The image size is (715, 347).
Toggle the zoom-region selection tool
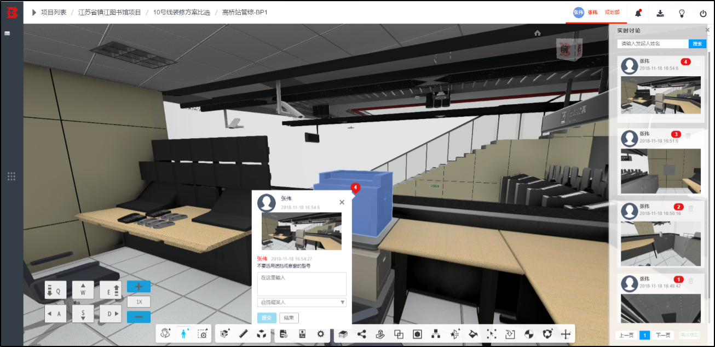point(203,333)
